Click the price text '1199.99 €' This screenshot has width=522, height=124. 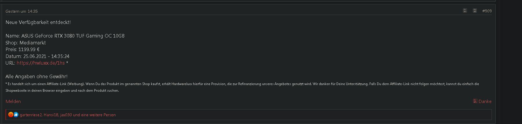pyautogui.click(x=29, y=49)
